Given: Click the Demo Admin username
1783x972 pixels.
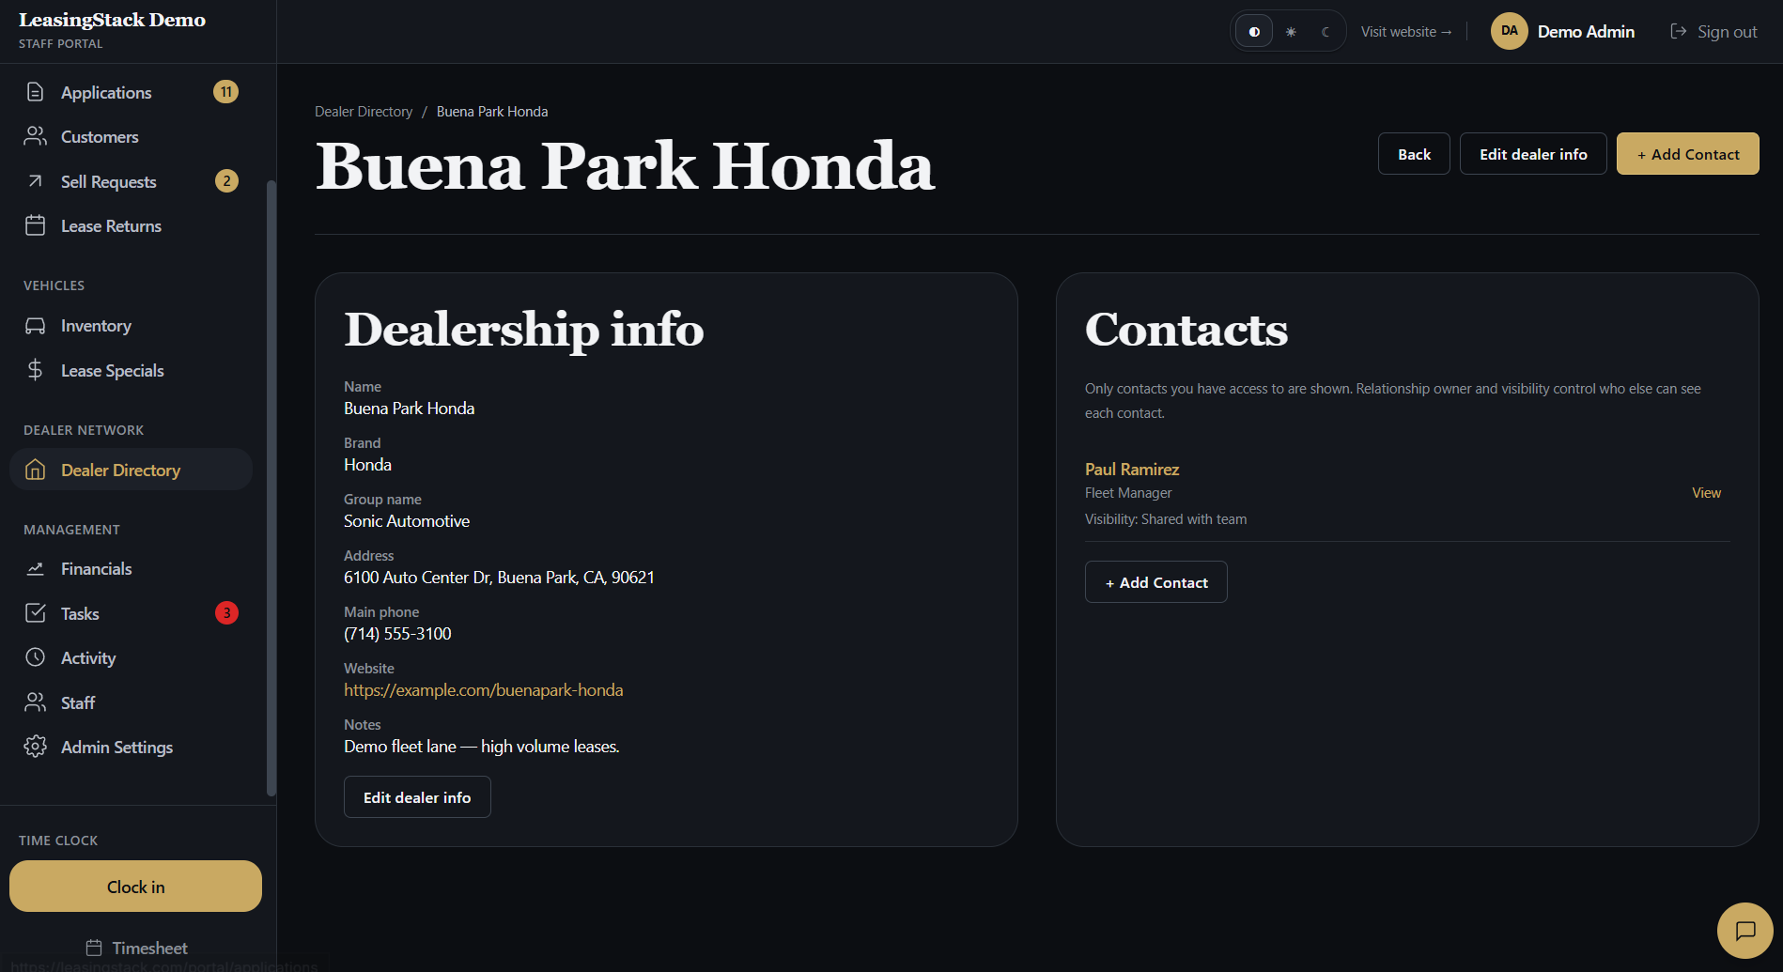Looking at the screenshot, I should coord(1586,31).
